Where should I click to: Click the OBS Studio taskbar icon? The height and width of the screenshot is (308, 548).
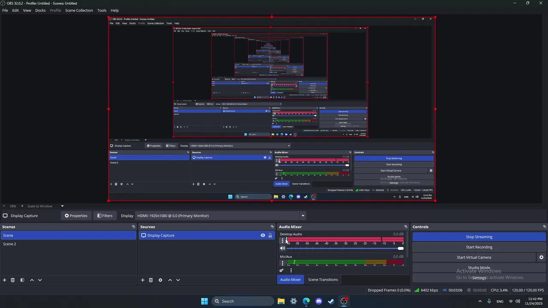point(344,301)
